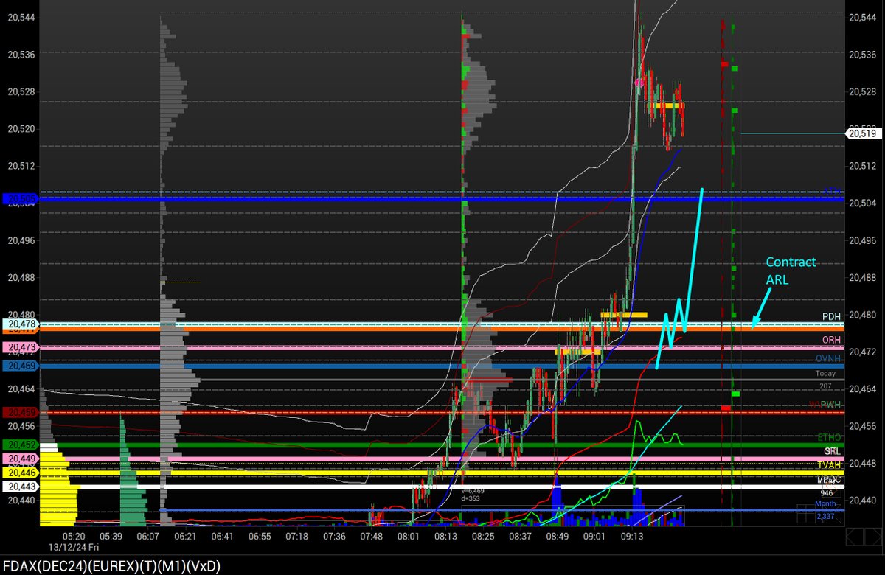Select the PWH level label
The width and height of the screenshot is (885, 575).
(830, 403)
